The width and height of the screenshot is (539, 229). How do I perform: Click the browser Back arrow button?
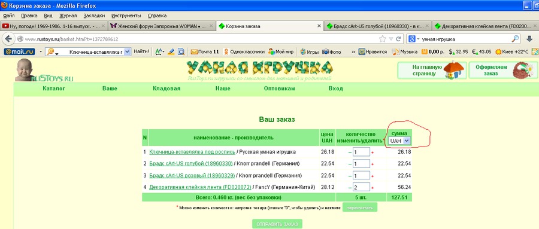tap(8, 39)
